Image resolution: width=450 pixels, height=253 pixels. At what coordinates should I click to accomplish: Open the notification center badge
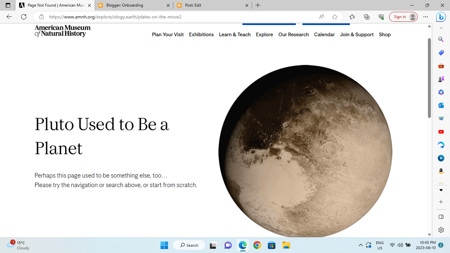(441, 245)
